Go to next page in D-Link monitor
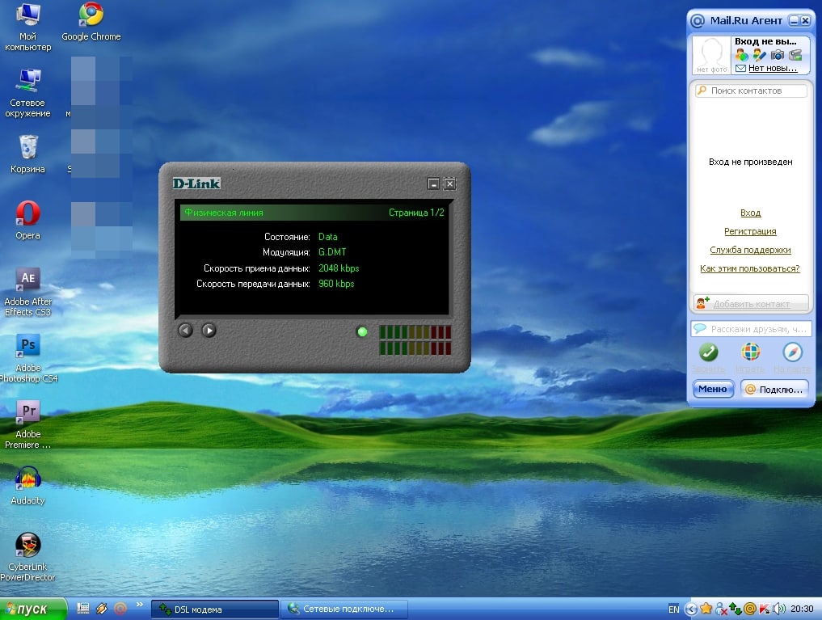The height and width of the screenshot is (620, 822). [x=209, y=330]
